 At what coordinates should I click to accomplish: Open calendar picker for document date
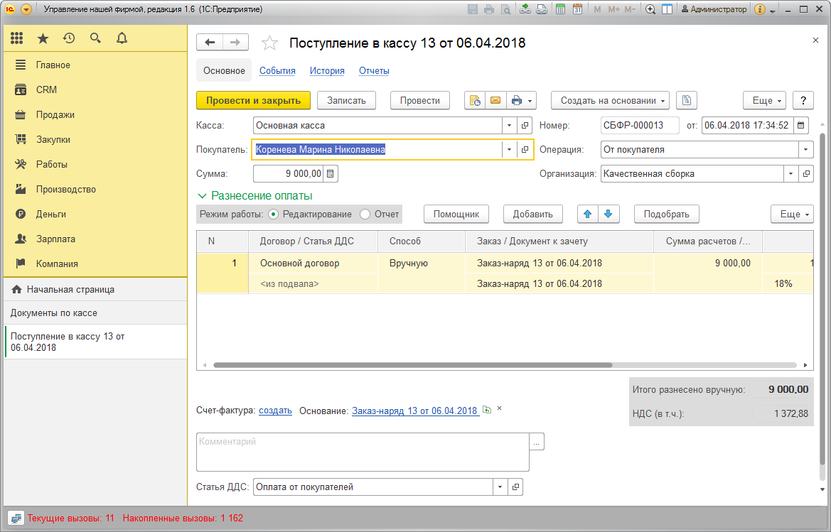[801, 126]
